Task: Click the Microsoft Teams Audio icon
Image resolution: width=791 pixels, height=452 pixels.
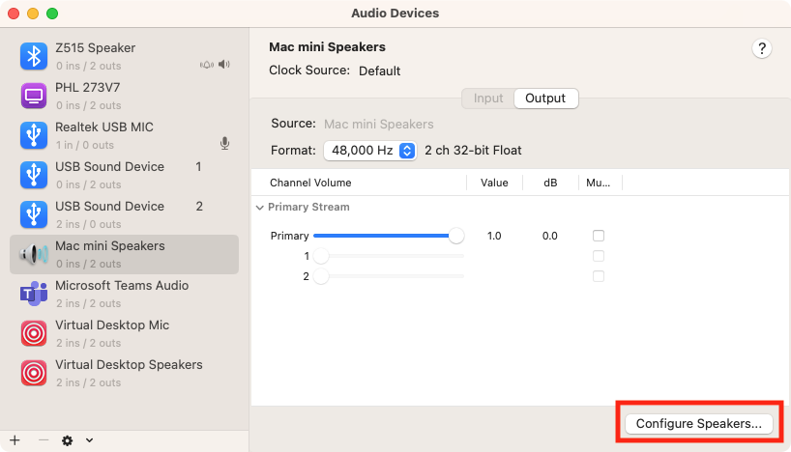Action: [x=34, y=294]
